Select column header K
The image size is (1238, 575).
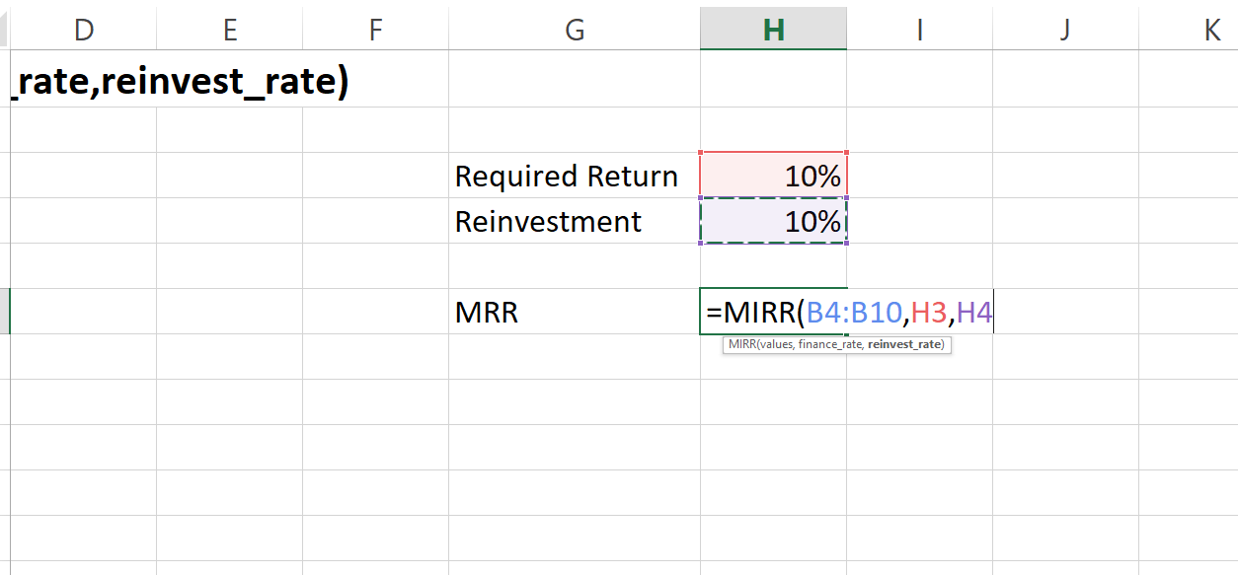tap(1210, 29)
